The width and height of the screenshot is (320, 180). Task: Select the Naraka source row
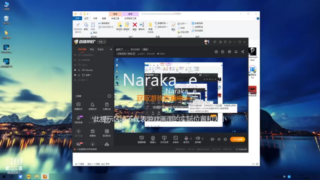tap(93, 70)
